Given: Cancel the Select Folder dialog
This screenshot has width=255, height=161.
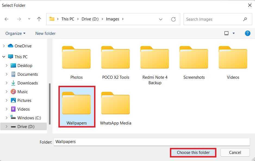Looking at the screenshot, I should [x=235, y=153].
